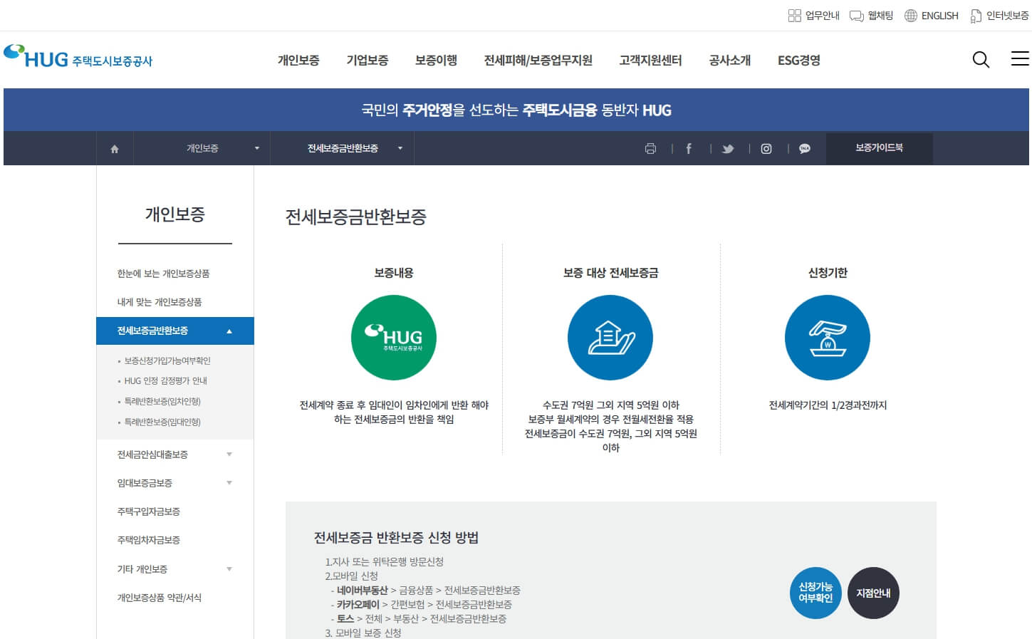Select the 기업보증 menu item
The width and height of the screenshot is (1032, 639).
367,61
